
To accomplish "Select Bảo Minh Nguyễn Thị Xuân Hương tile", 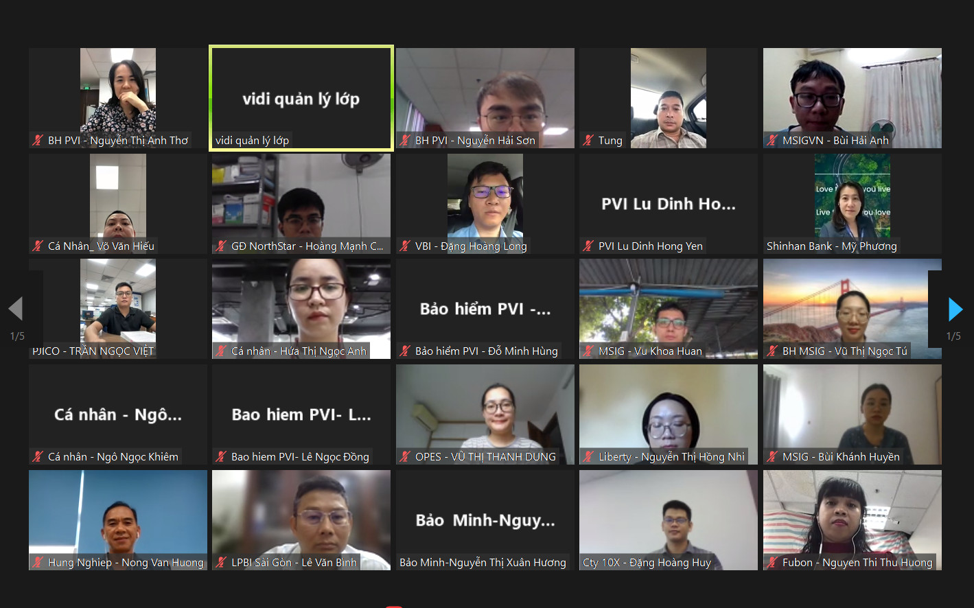I will click(x=485, y=520).
